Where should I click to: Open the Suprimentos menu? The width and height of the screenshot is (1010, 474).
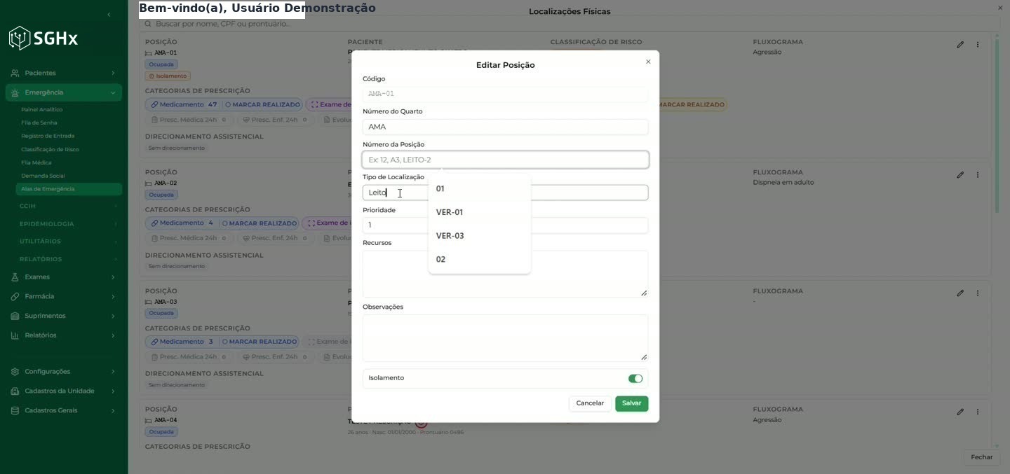click(63, 316)
